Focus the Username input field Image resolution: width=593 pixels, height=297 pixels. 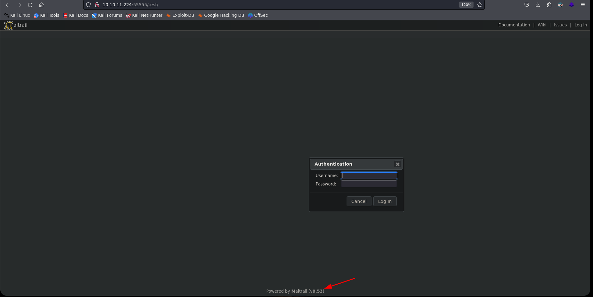point(369,176)
